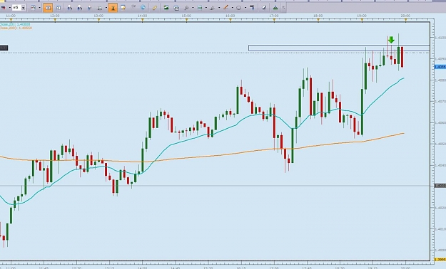This screenshot has width=446, height=269.
Task: Click the 12:30 label on bottom time axis
Action: point(76,268)
